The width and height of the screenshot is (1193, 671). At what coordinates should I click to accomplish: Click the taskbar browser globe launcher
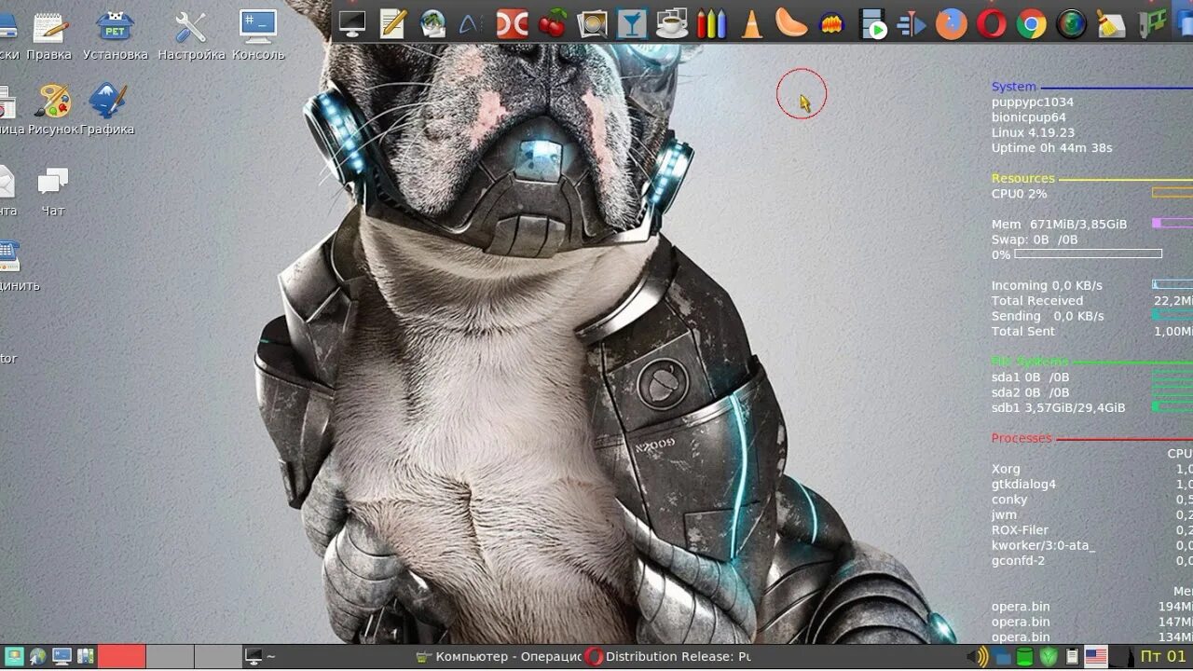(x=38, y=657)
